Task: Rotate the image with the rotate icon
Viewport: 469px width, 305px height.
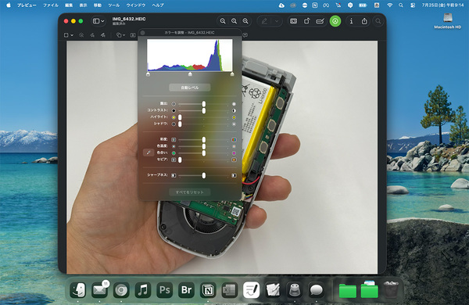Action: [x=307, y=21]
